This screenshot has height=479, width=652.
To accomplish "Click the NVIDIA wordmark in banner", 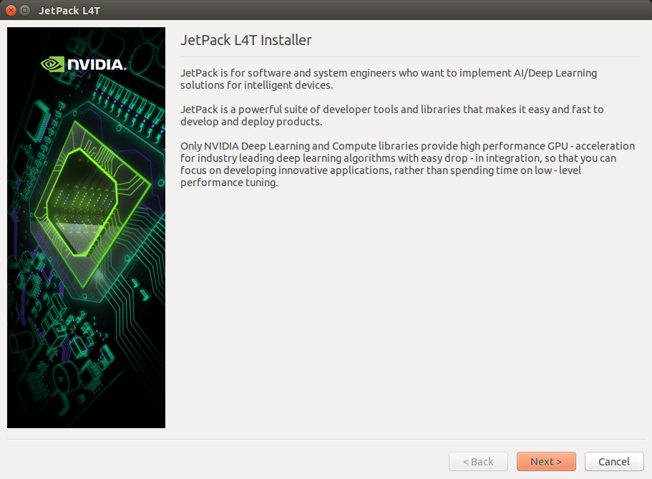I will point(96,64).
